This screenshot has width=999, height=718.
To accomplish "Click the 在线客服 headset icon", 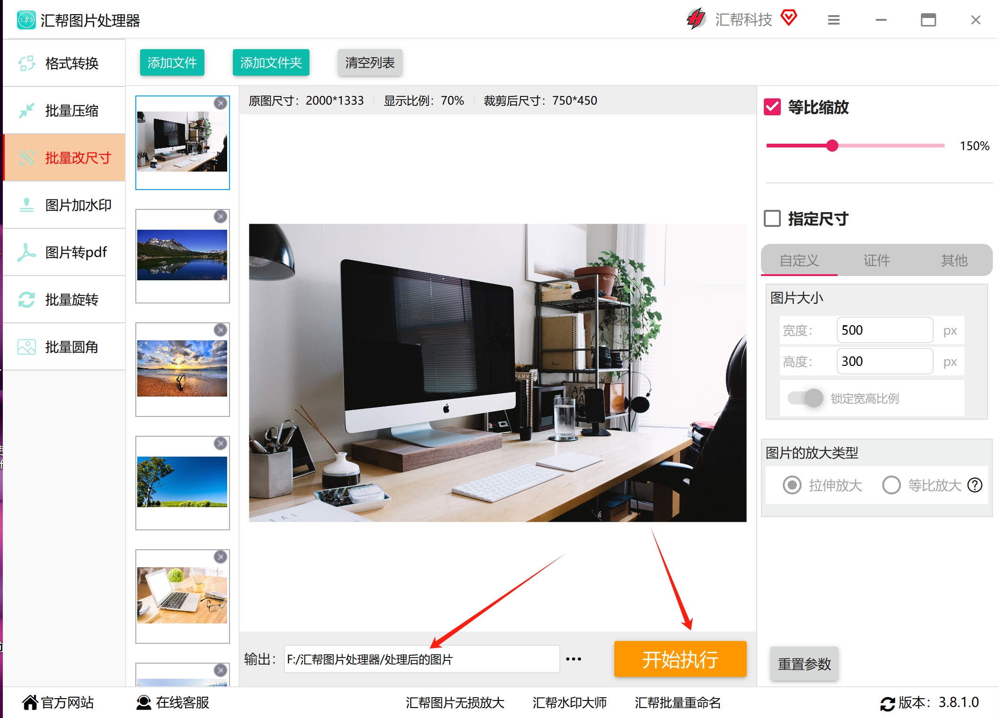I will coord(144,702).
